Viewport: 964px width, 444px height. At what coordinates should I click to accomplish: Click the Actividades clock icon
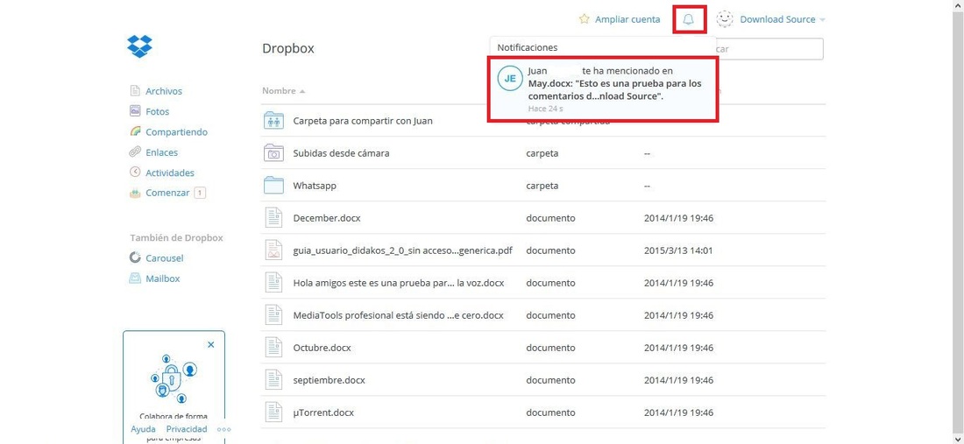135,173
